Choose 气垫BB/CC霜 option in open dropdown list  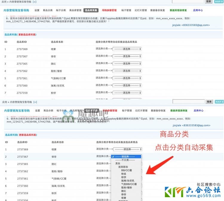pos(126,184)
